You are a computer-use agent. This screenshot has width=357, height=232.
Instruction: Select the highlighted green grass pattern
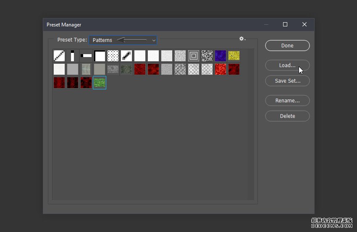pos(100,83)
